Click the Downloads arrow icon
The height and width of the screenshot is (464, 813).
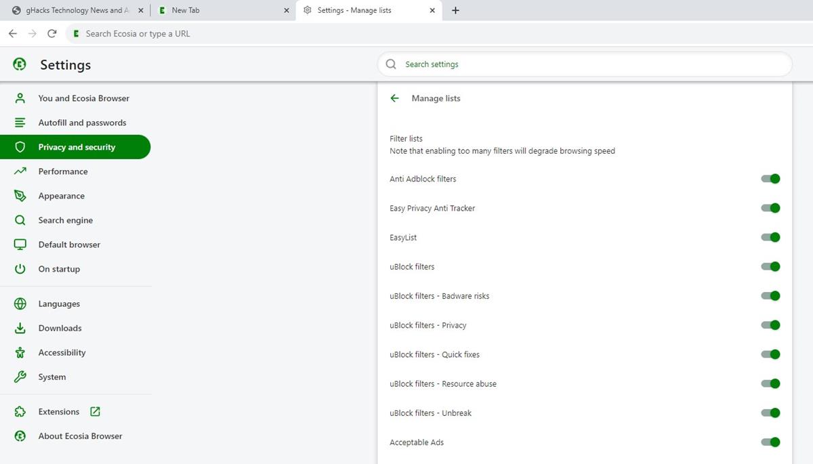[x=21, y=328]
